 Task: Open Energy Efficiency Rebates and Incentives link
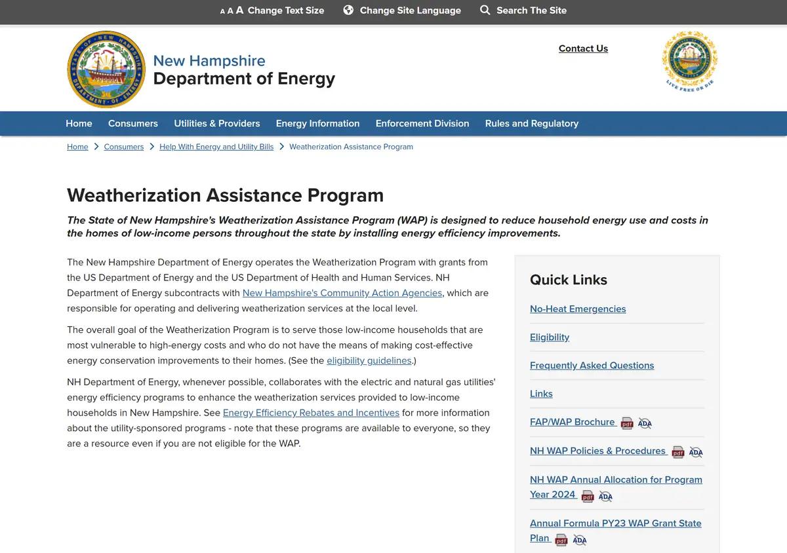point(311,413)
